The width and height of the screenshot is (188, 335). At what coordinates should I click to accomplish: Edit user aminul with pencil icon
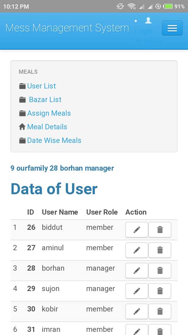(136, 250)
